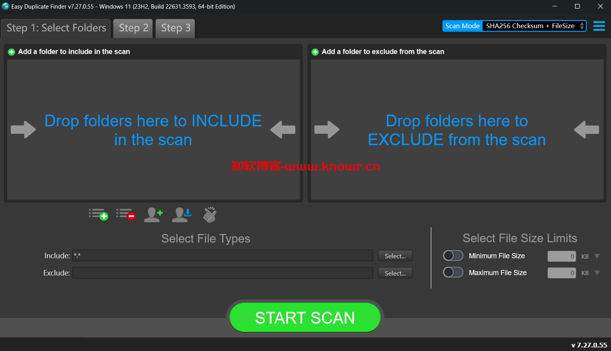The width and height of the screenshot is (611, 351).
Task: Focus the Include file types field
Action: point(223,256)
